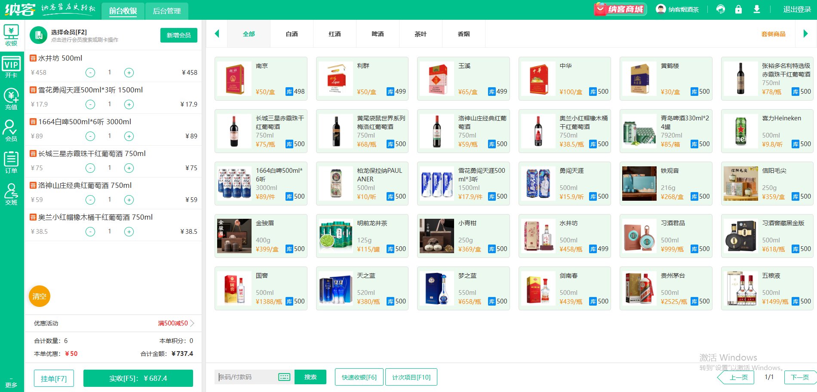Open the customer service headset icon
This screenshot has height=392, width=817.
(x=720, y=9)
